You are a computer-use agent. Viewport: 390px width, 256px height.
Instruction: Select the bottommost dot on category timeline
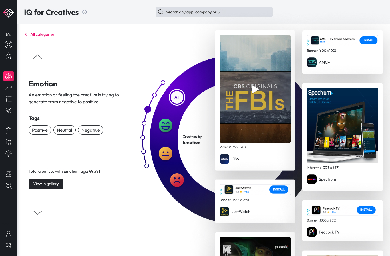point(147,166)
